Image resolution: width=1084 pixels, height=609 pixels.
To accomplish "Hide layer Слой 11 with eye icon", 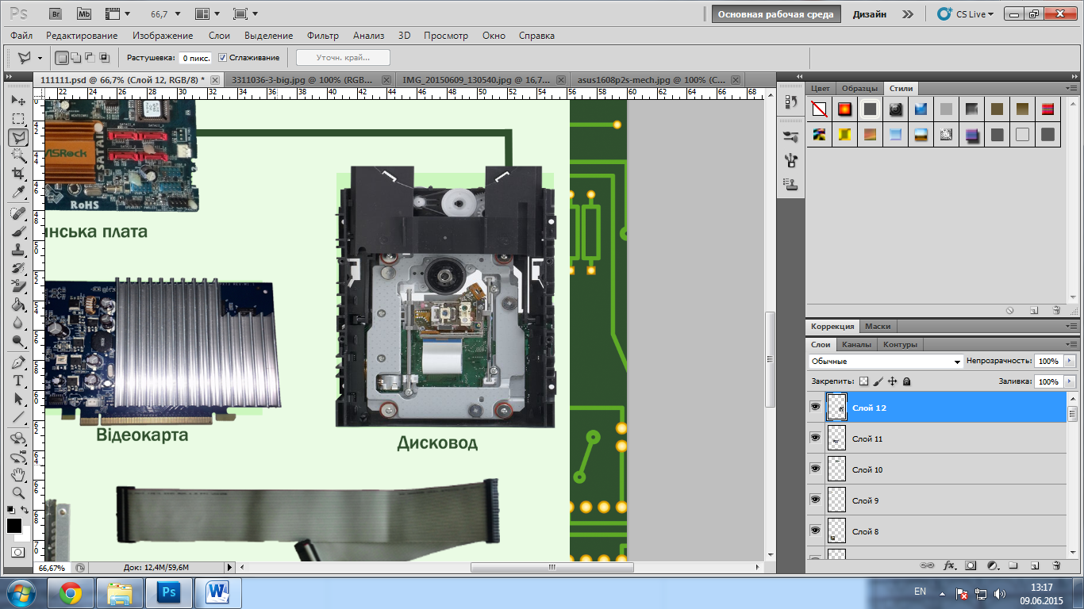I will [x=815, y=438].
